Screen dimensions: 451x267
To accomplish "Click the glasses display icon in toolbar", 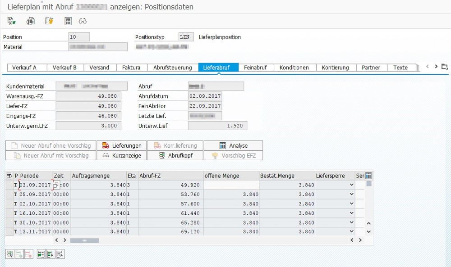I will click(x=83, y=21).
